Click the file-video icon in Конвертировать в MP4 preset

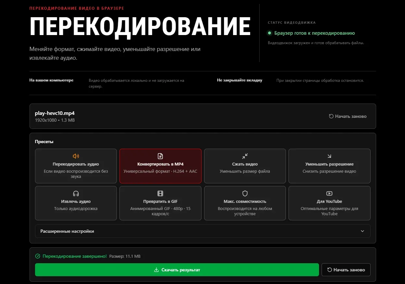(x=160, y=156)
